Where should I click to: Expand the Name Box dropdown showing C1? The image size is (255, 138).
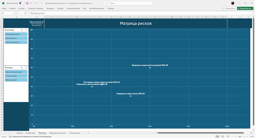[13, 13]
